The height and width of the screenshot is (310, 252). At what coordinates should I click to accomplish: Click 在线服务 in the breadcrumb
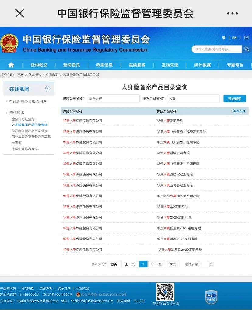click(35, 74)
